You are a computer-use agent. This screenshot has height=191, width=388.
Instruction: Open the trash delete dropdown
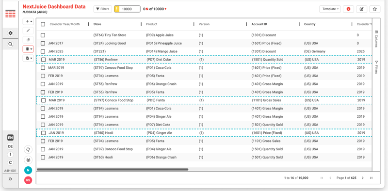[28, 49]
